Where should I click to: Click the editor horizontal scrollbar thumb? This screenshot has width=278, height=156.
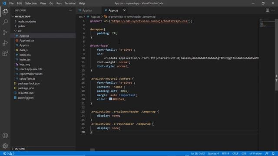pyautogui.click(x=93, y=149)
